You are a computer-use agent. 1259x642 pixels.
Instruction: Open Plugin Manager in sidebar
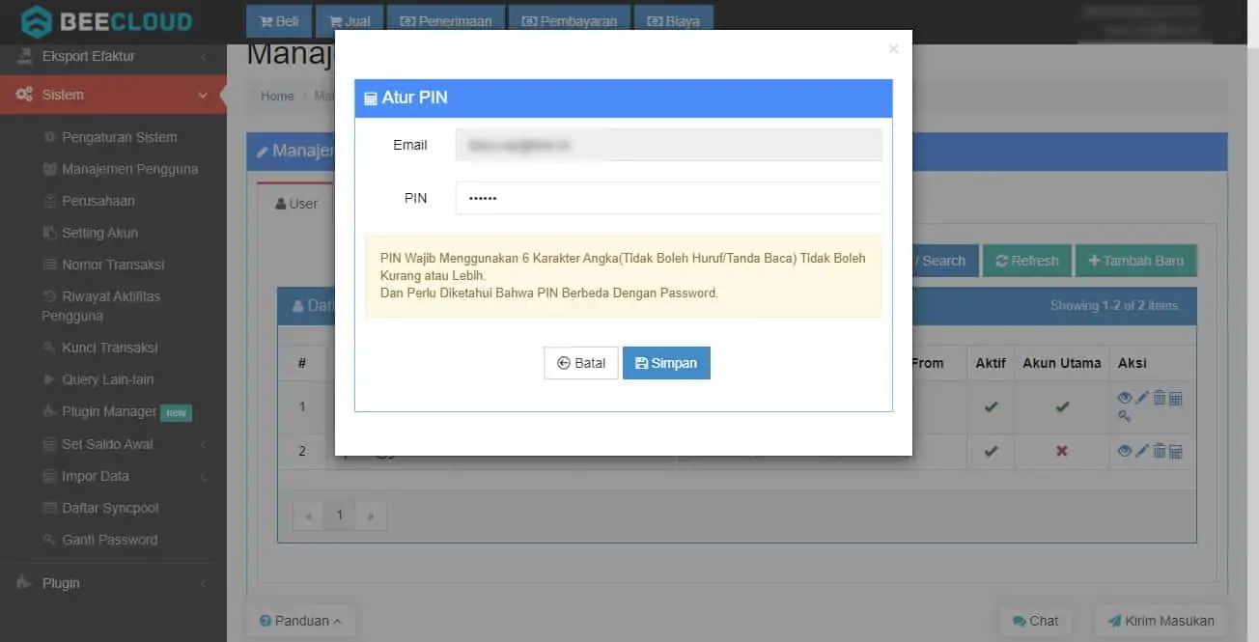pyautogui.click(x=109, y=411)
